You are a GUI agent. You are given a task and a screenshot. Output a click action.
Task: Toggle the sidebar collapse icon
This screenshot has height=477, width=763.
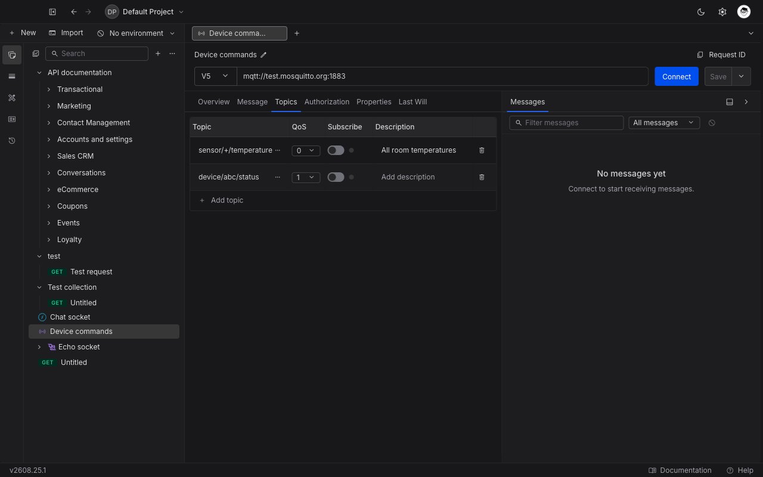pyautogui.click(x=52, y=12)
